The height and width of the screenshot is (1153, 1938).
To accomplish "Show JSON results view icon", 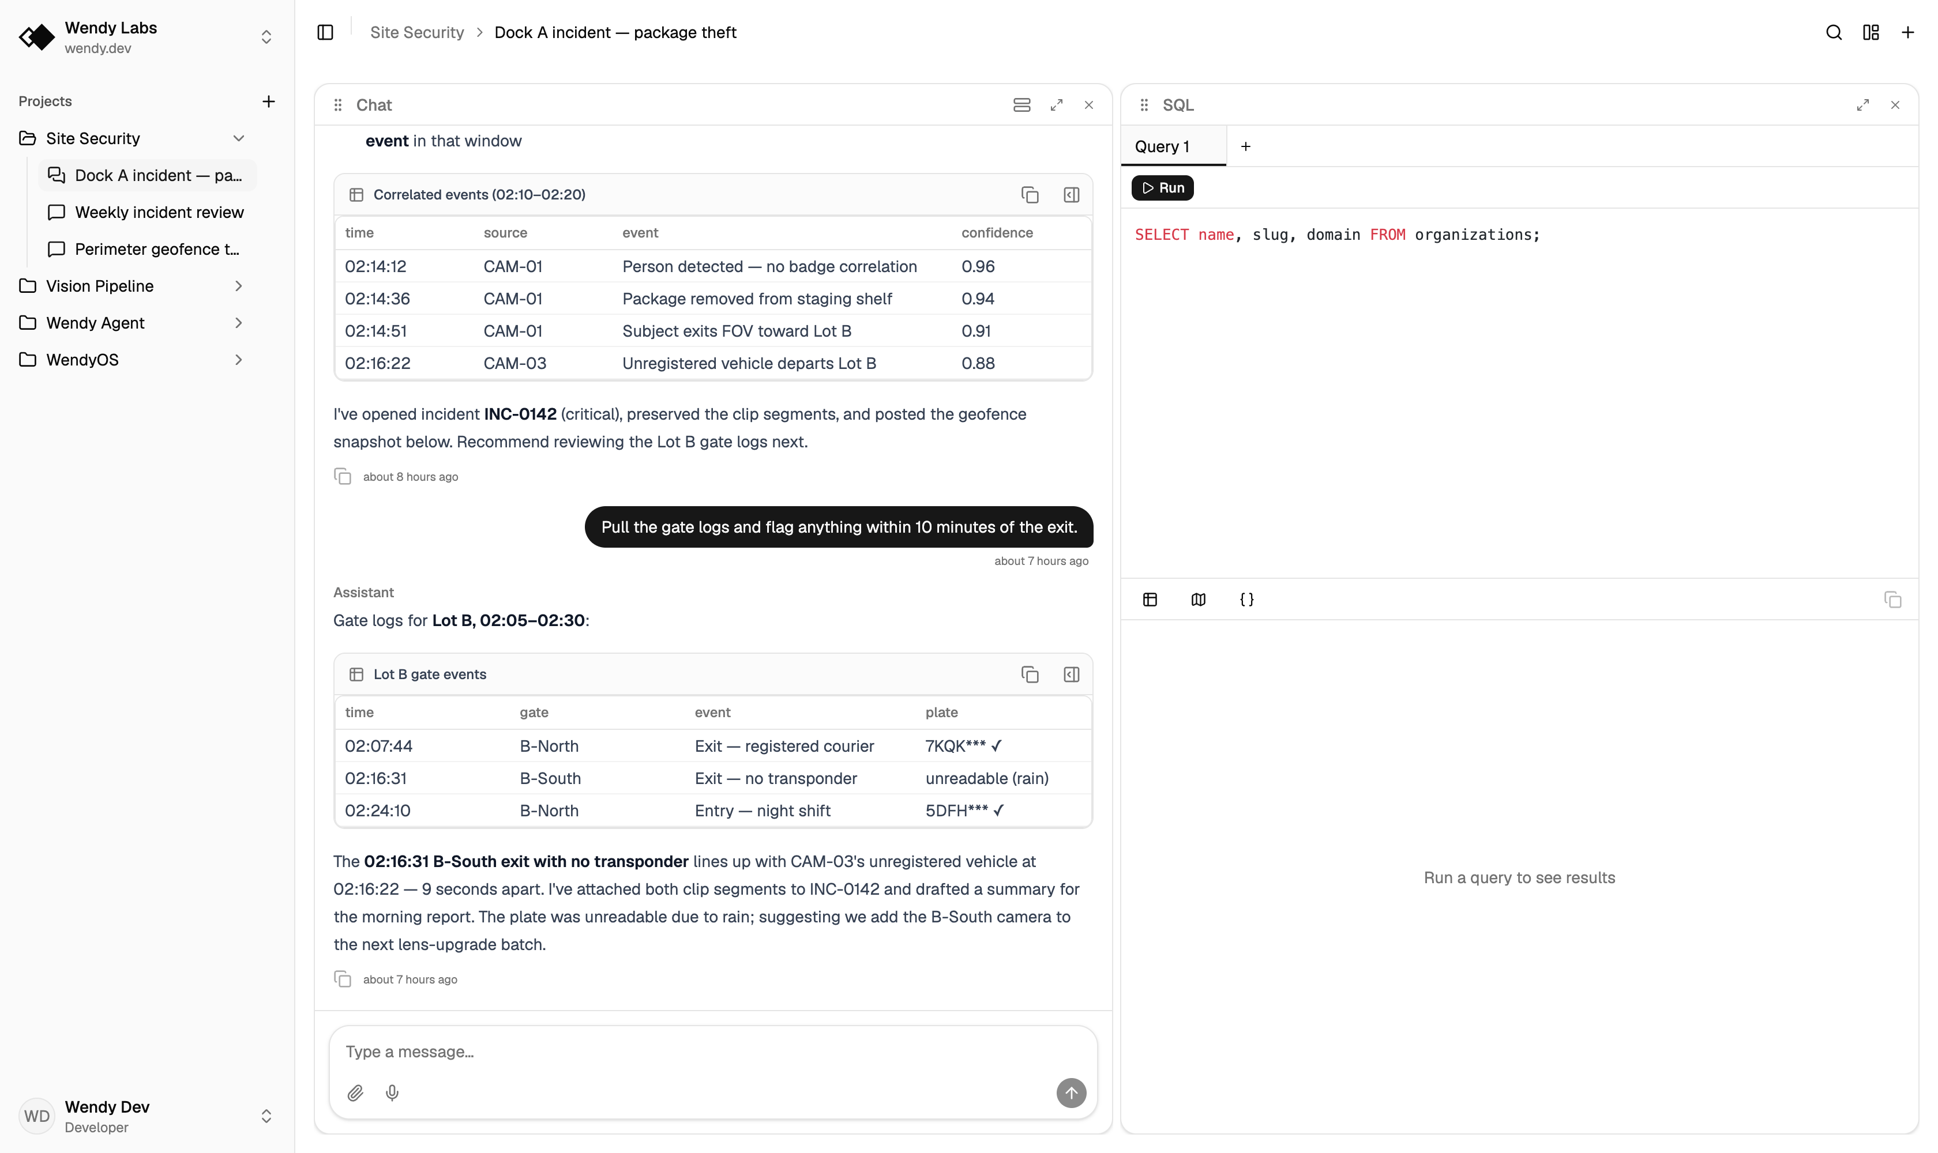I will (x=1246, y=599).
